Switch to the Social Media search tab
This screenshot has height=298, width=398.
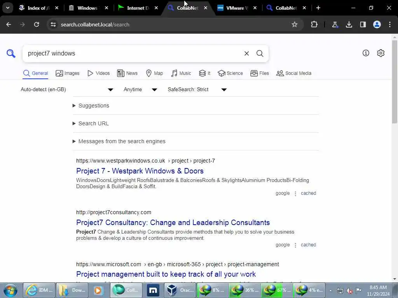pos(294,73)
